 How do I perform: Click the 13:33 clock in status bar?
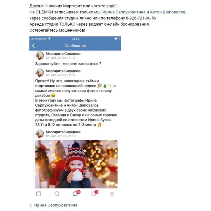tap(75, 39)
